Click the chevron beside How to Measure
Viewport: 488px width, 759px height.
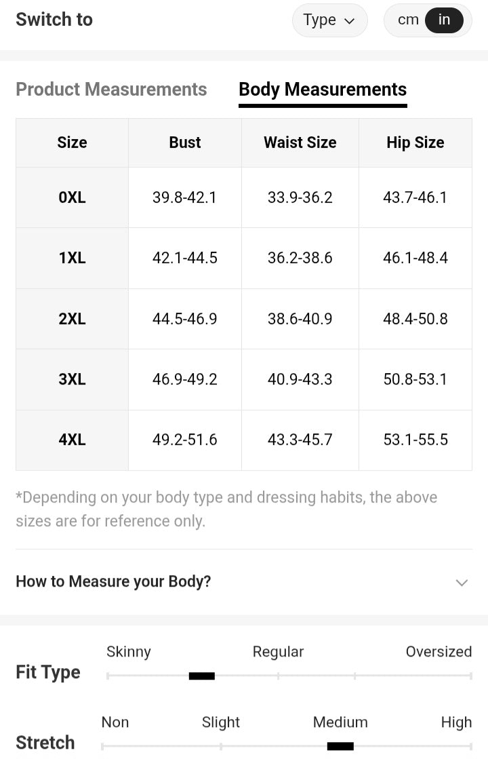pos(462,583)
